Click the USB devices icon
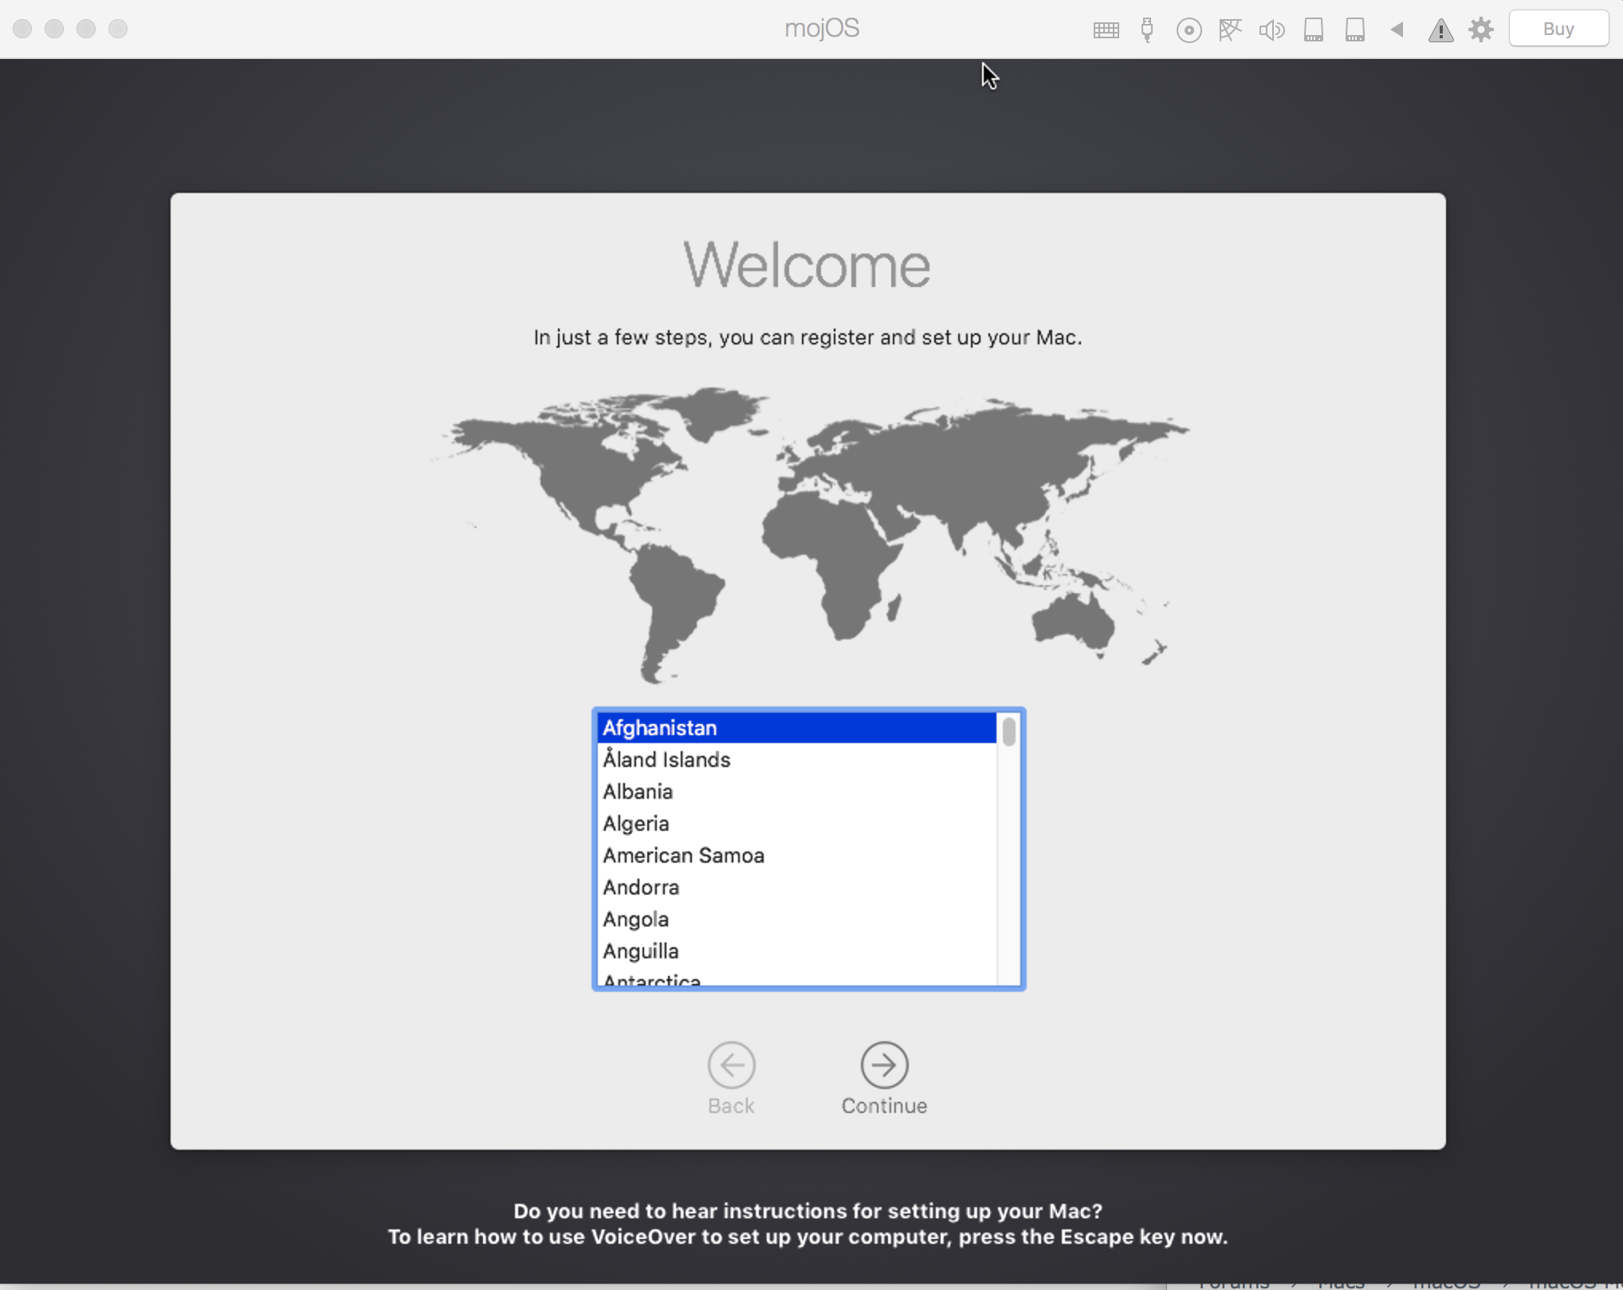This screenshot has height=1290, width=1623. [x=1147, y=30]
